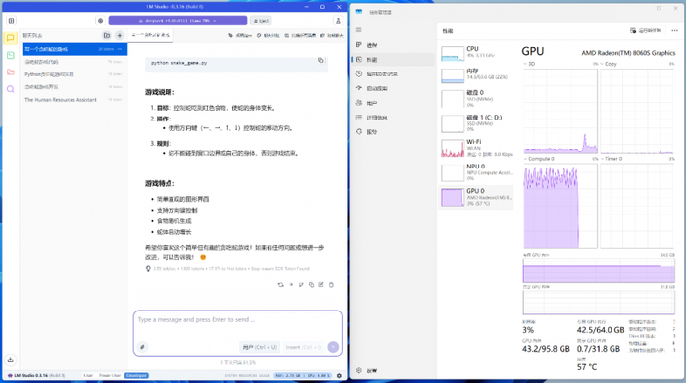Copy the python snake_game.py code block

pos(320,61)
